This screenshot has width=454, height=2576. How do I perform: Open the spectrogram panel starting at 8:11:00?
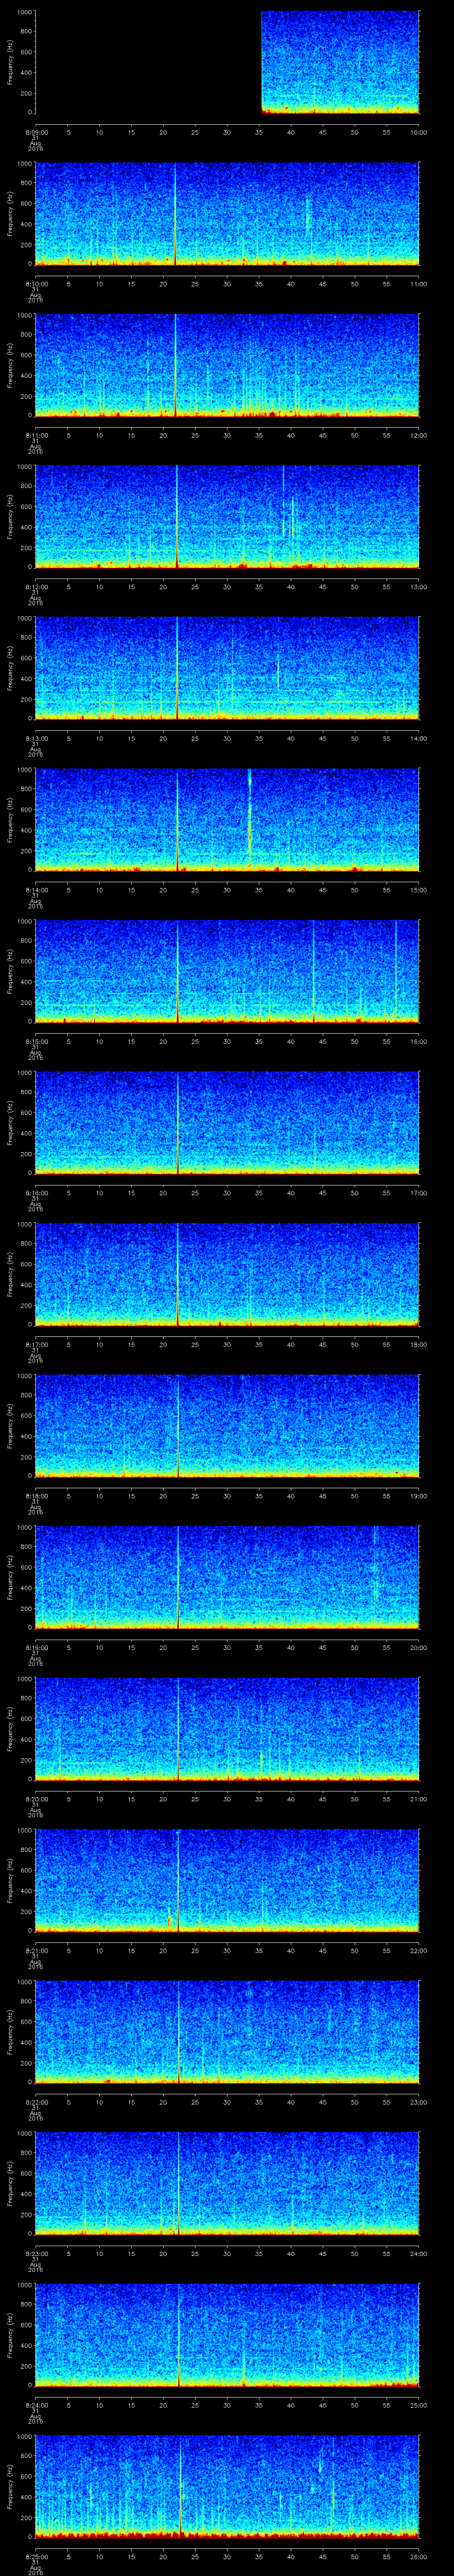227,365
